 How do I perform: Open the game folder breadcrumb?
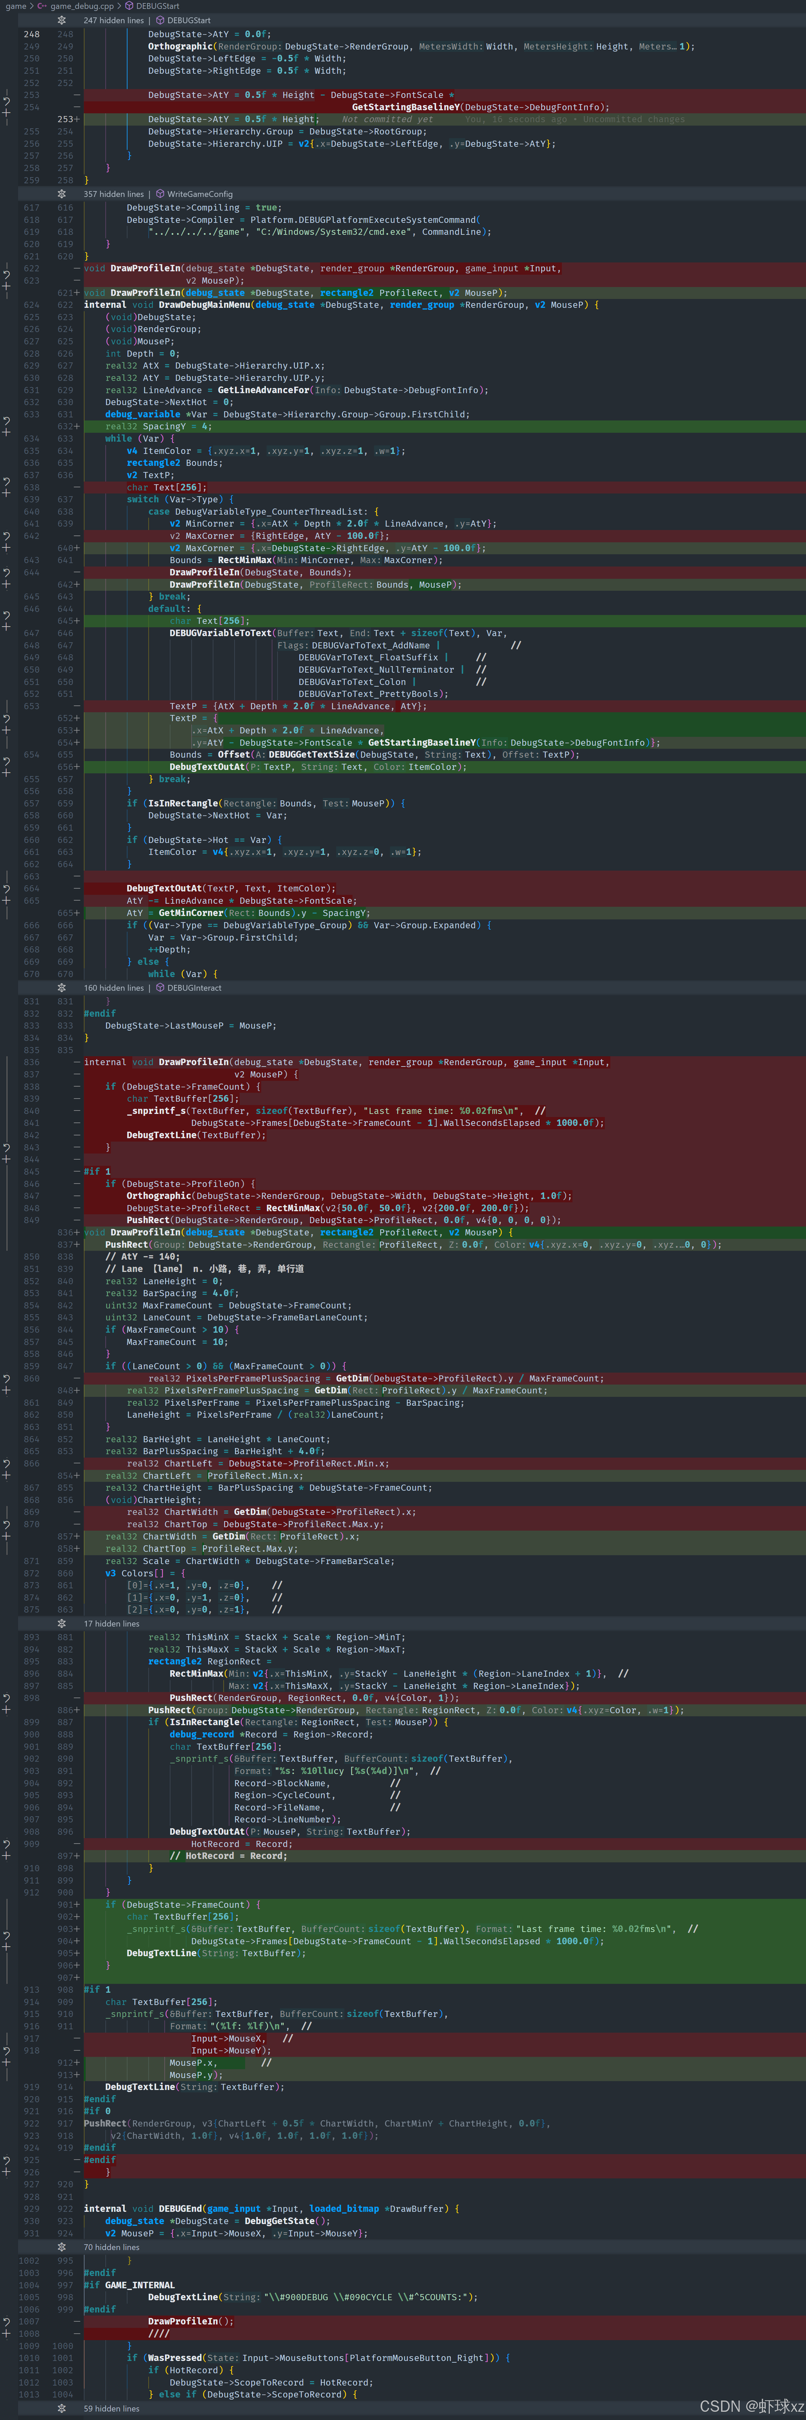[x=16, y=6]
